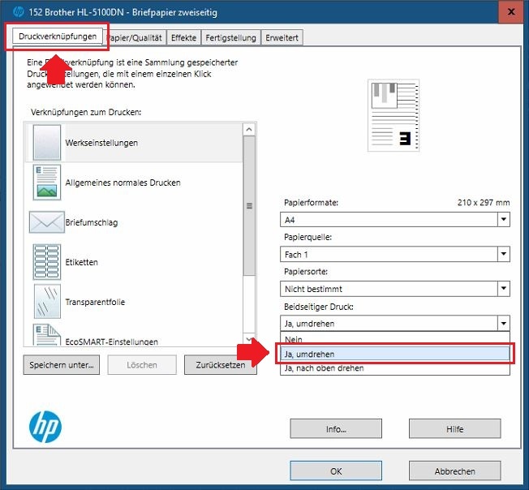Switch to the Druckverknüpfungen tab
The height and width of the screenshot is (490, 529).
[58, 36]
